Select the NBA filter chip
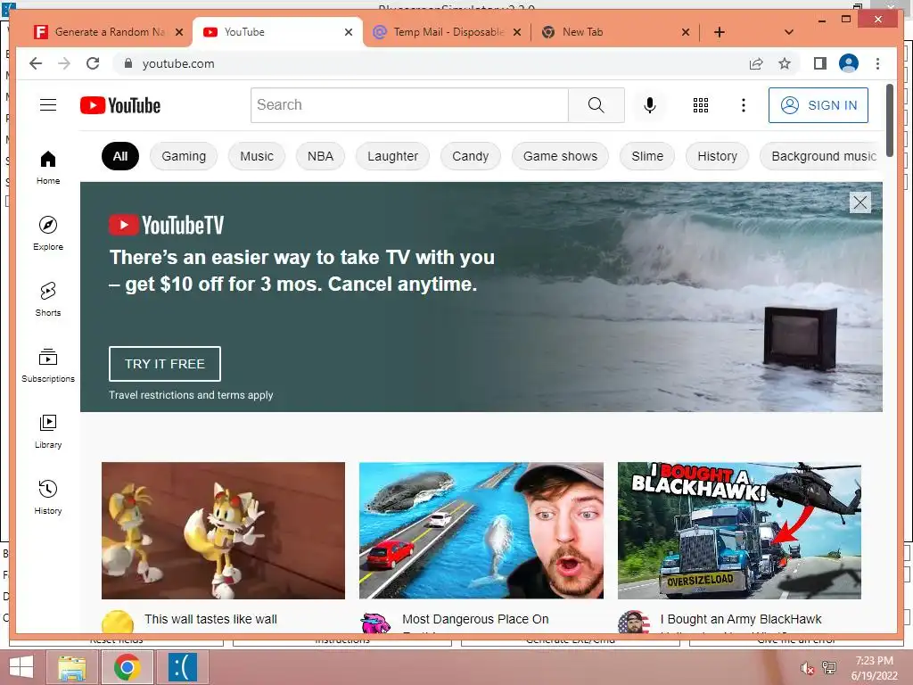Image resolution: width=913 pixels, height=685 pixels. pos(320,156)
